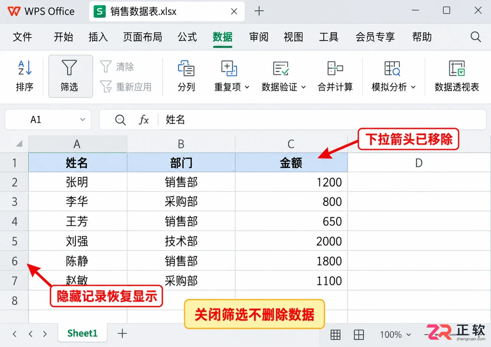Screen dimensions: 491x347
Task: Expand the 重复项 dropdown arrow
Action: 247,87
